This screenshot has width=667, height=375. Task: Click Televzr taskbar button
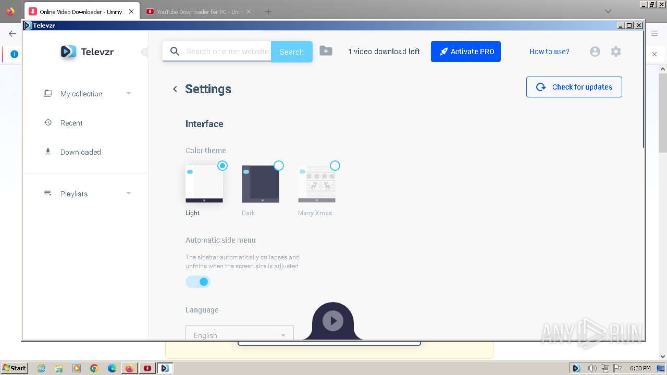pyautogui.click(x=165, y=368)
